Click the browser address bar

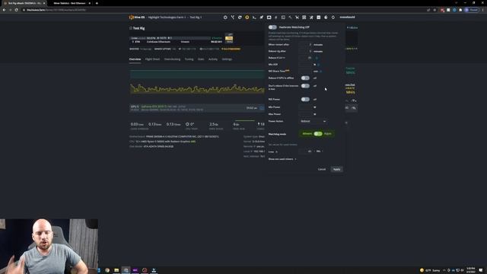[224, 10]
